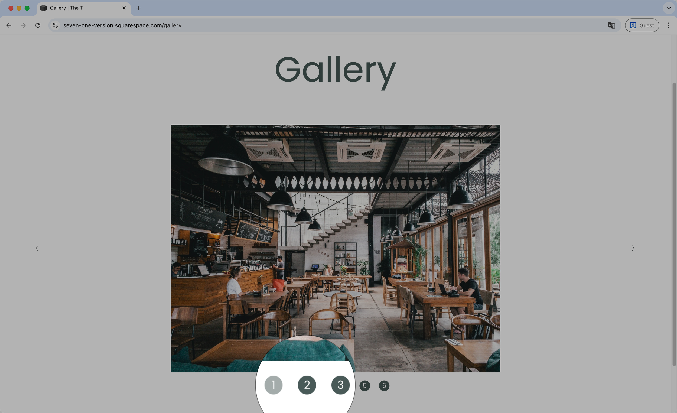Image resolution: width=677 pixels, height=413 pixels.
Task: Select gallery slide number 2
Action: [307, 385]
